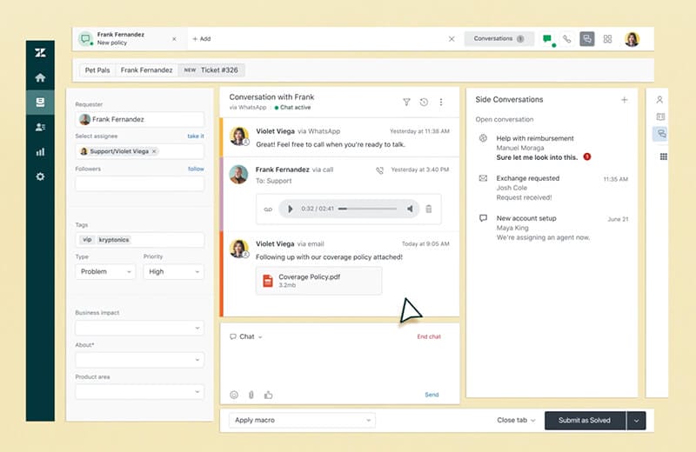Open New account setup side conversation
This screenshot has height=452, width=696.
(552, 228)
